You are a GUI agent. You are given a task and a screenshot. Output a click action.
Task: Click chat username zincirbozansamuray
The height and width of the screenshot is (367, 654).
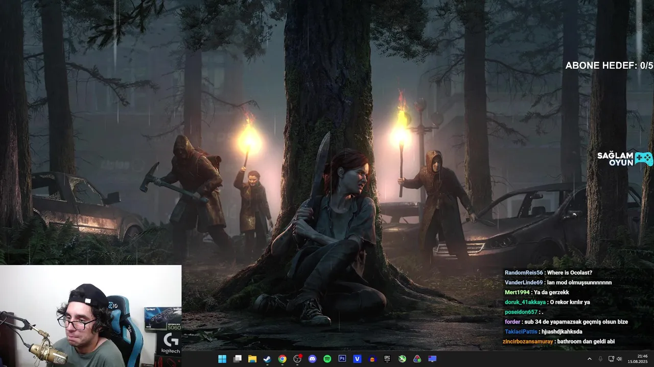[x=528, y=342]
